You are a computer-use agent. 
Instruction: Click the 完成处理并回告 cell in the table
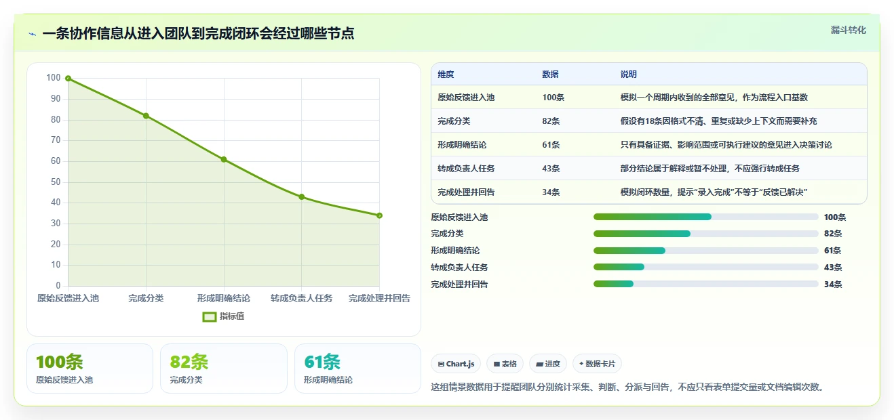[x=466, y=192]
